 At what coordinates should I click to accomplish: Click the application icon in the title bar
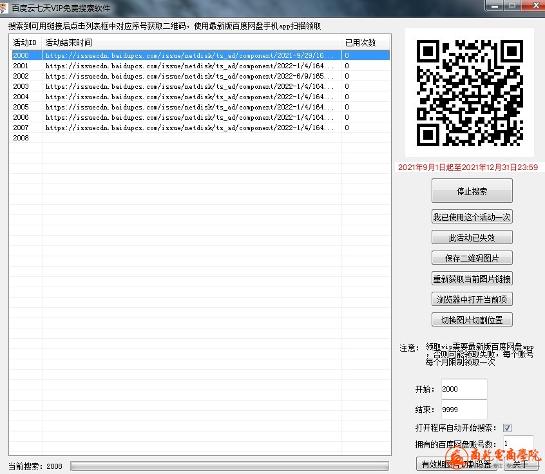(3, 7)
